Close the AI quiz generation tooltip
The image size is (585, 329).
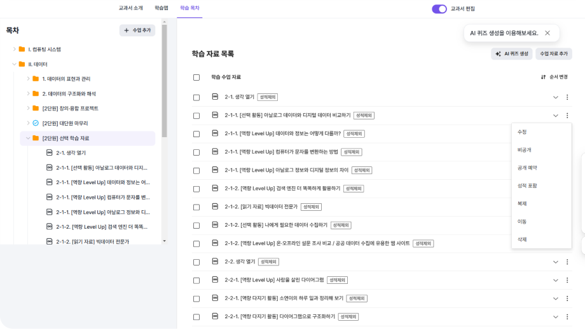[547, 33]
